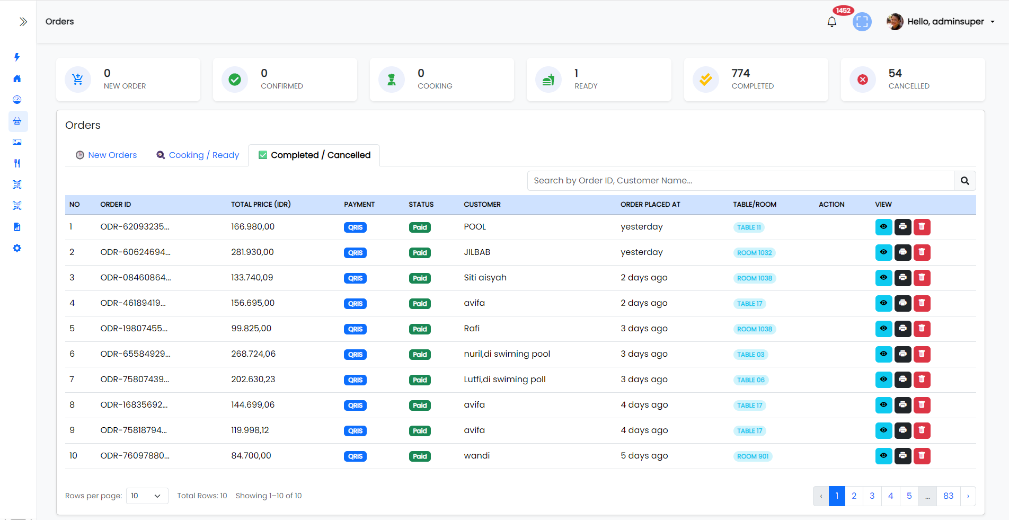
Task: Focus the order search input field
Action: 741,181
